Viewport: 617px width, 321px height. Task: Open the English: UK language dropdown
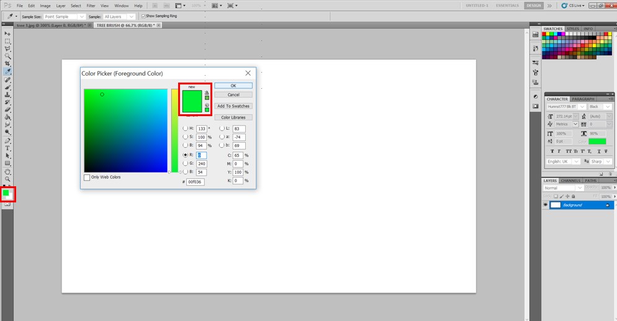coord(563,161)
